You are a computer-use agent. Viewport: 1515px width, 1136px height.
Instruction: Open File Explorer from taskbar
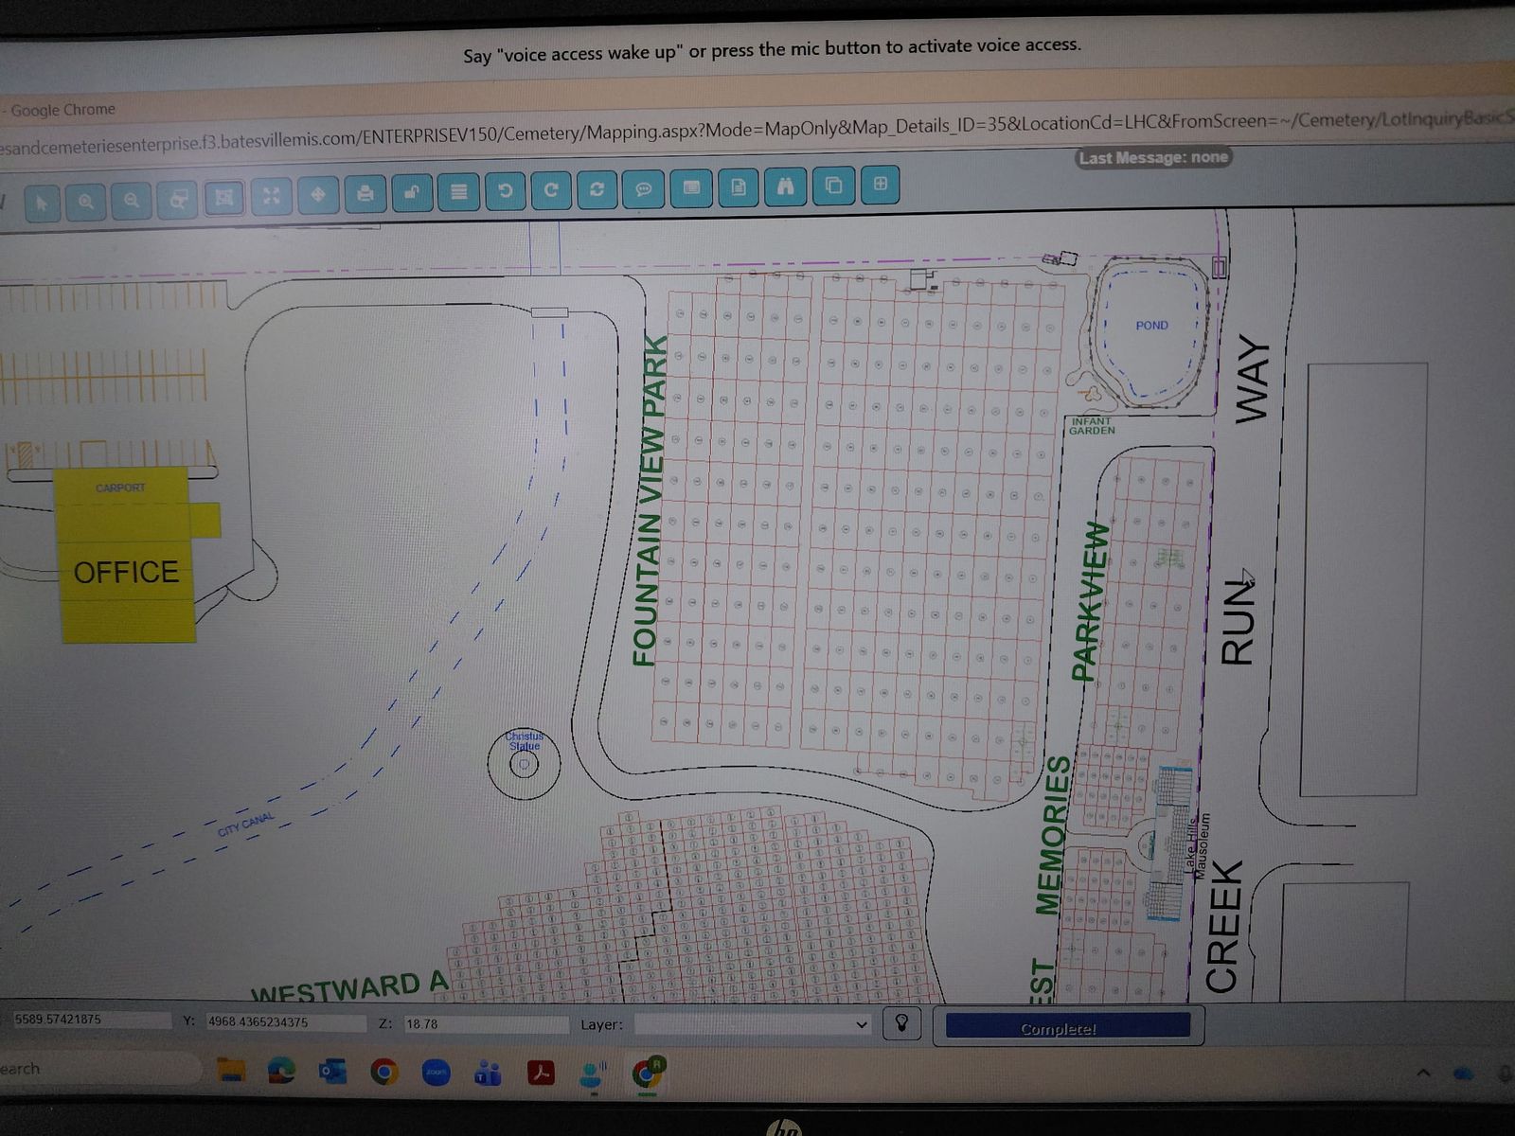tap(231, 1071)
